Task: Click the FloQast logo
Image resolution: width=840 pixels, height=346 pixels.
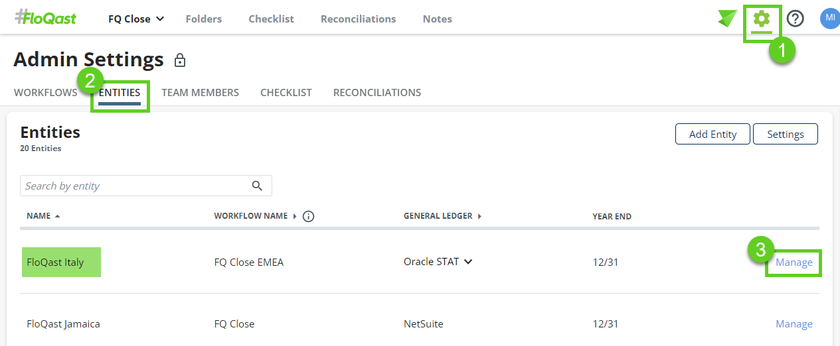Action: (x=45, y=17)
